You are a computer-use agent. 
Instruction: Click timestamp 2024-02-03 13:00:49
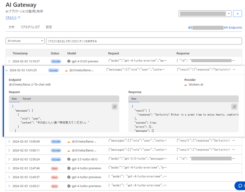click(26, 141)
